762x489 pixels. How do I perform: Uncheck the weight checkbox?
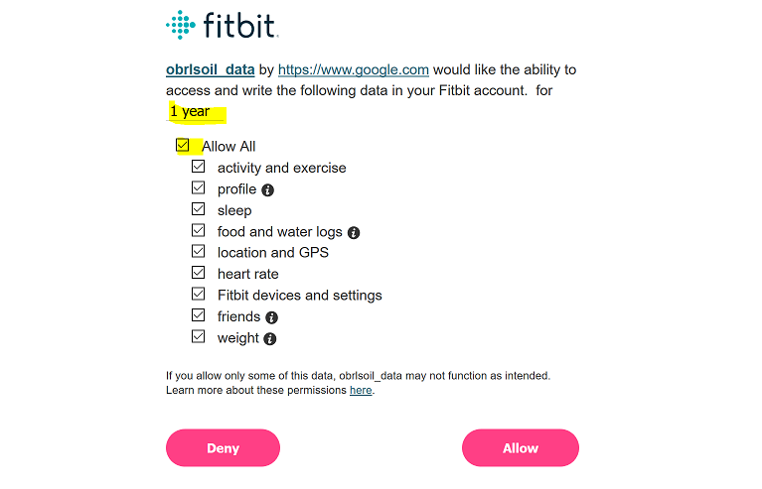tap(199, 336)
